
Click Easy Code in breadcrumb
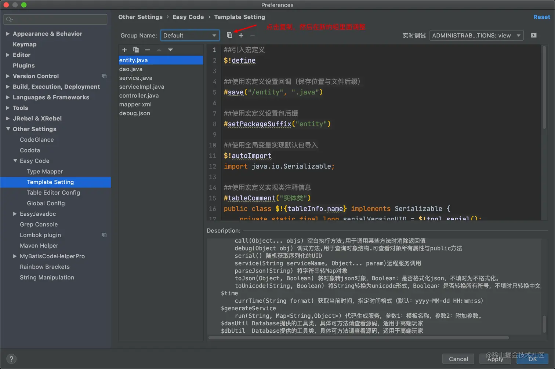(188, 17)
